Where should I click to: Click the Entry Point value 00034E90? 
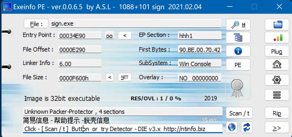80,35
